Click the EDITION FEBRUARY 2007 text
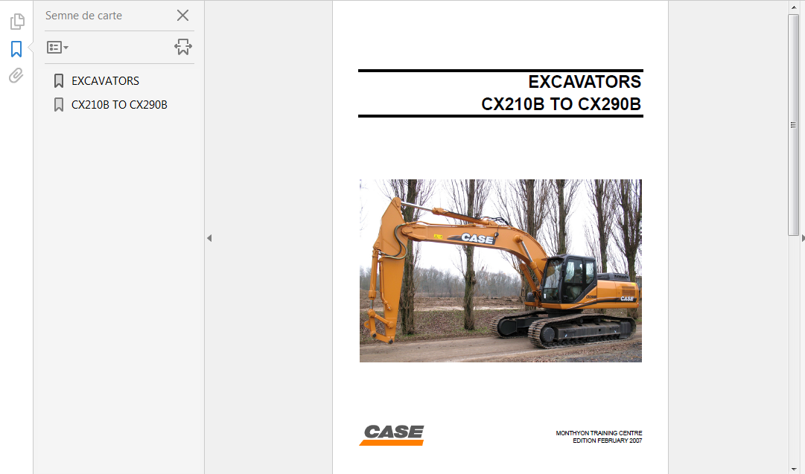The image size is (805, 474). (x=608, y=441)
